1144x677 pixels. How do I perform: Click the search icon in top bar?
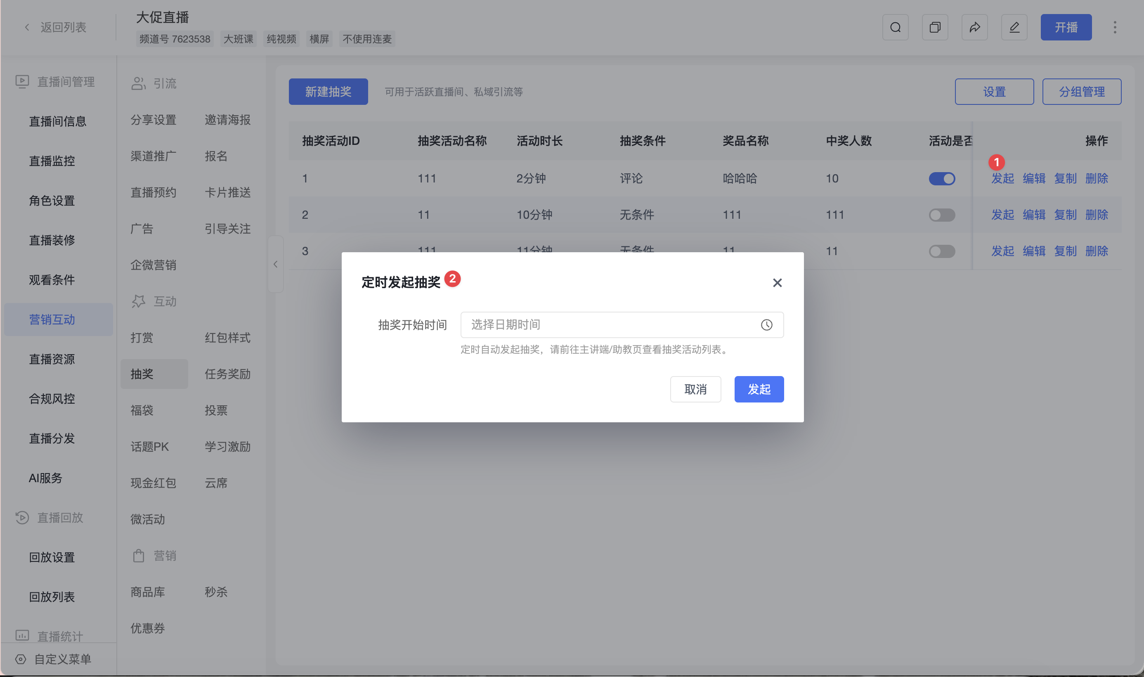895,27
